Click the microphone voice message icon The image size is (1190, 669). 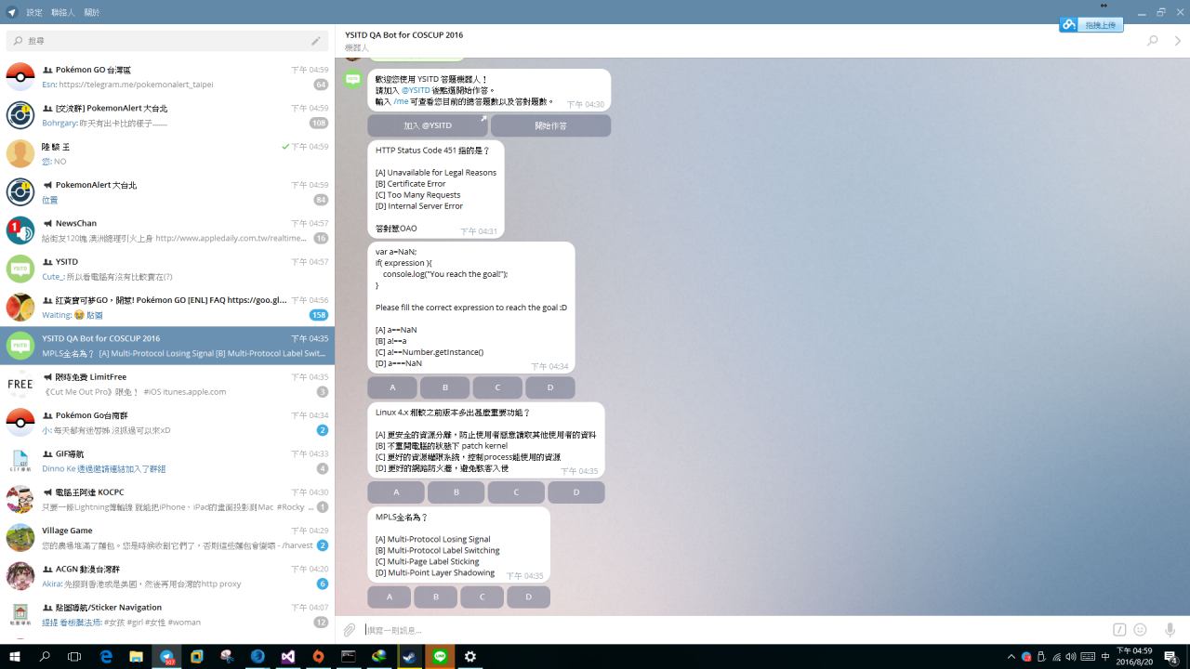tap(1170, 630)
